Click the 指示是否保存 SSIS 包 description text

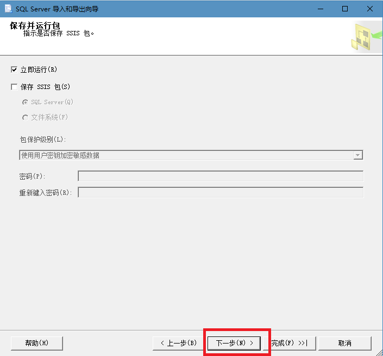[x=59, y=33]
